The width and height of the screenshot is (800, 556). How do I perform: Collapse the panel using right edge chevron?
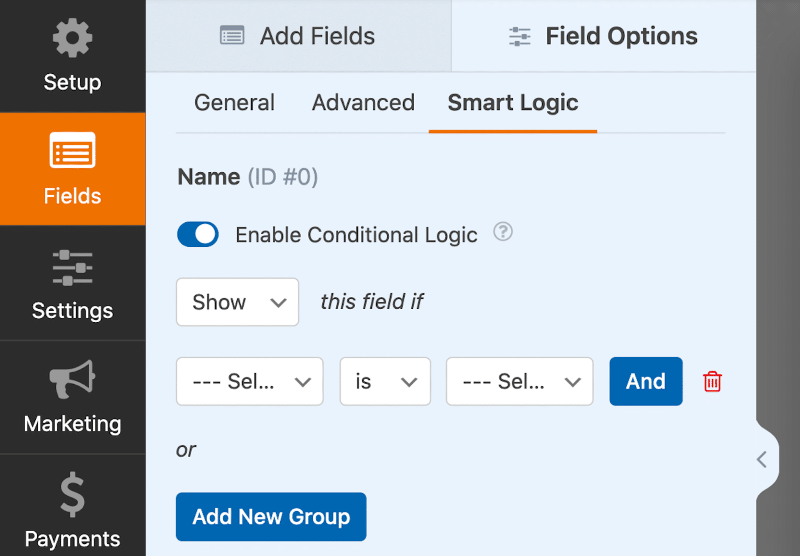pyautogui.click(x=761, y=460)
